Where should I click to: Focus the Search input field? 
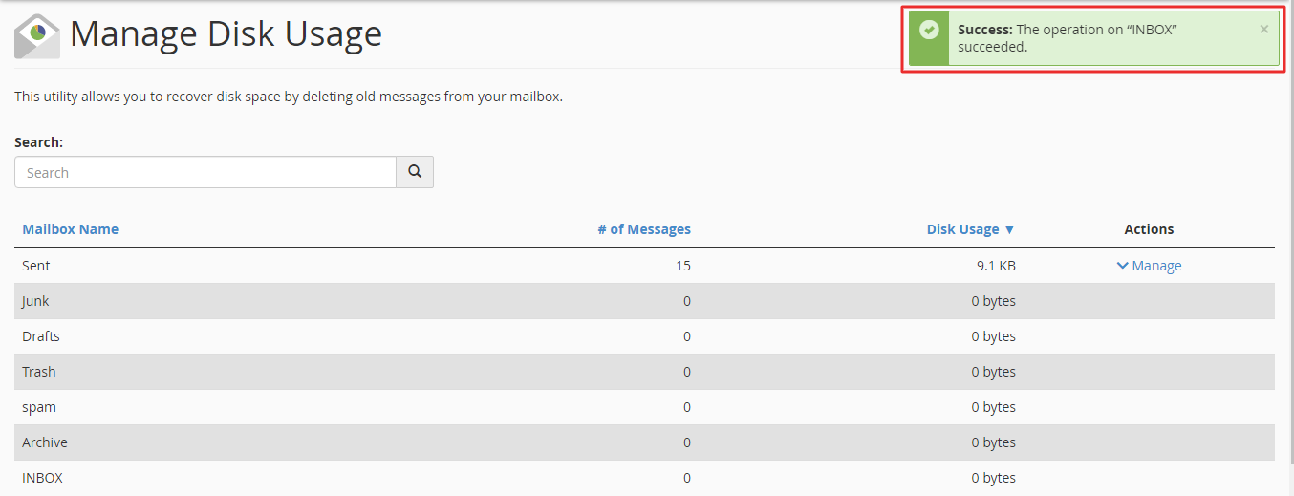tap(205, 172)
